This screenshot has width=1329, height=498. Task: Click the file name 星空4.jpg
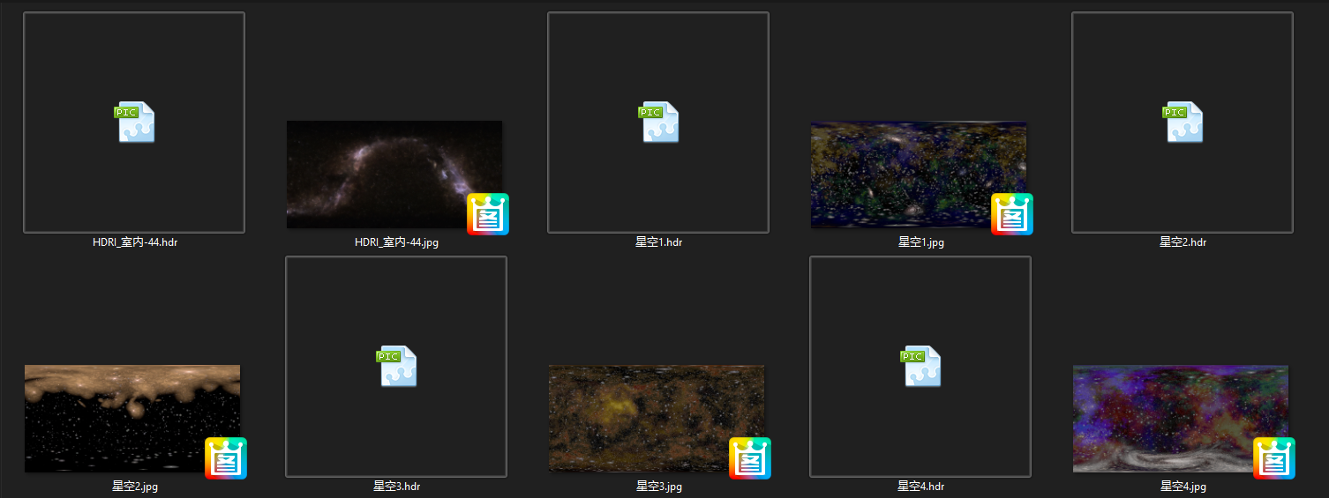click(1183, 486)
